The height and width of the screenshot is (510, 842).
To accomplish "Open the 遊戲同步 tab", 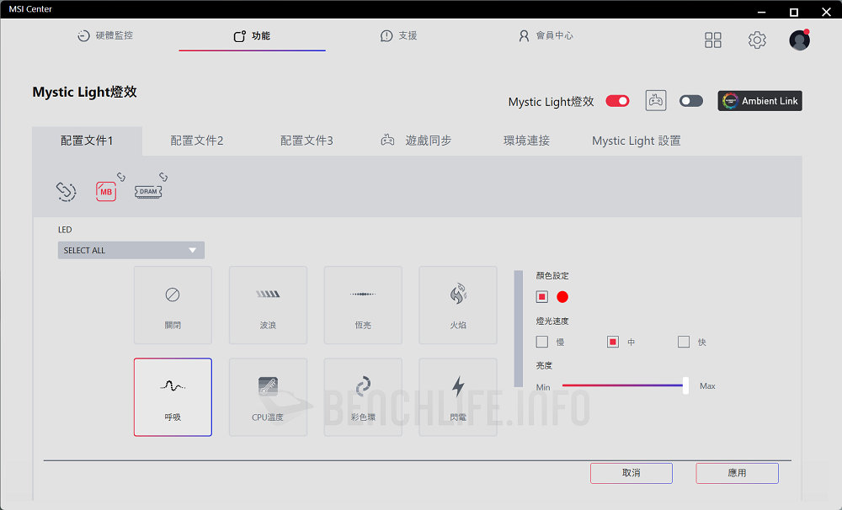I will [x=416, y=141].
